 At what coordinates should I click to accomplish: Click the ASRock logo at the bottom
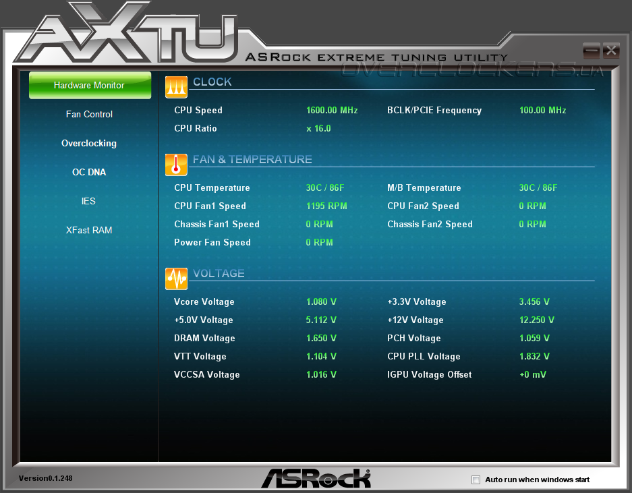click(x=316, y=478)
